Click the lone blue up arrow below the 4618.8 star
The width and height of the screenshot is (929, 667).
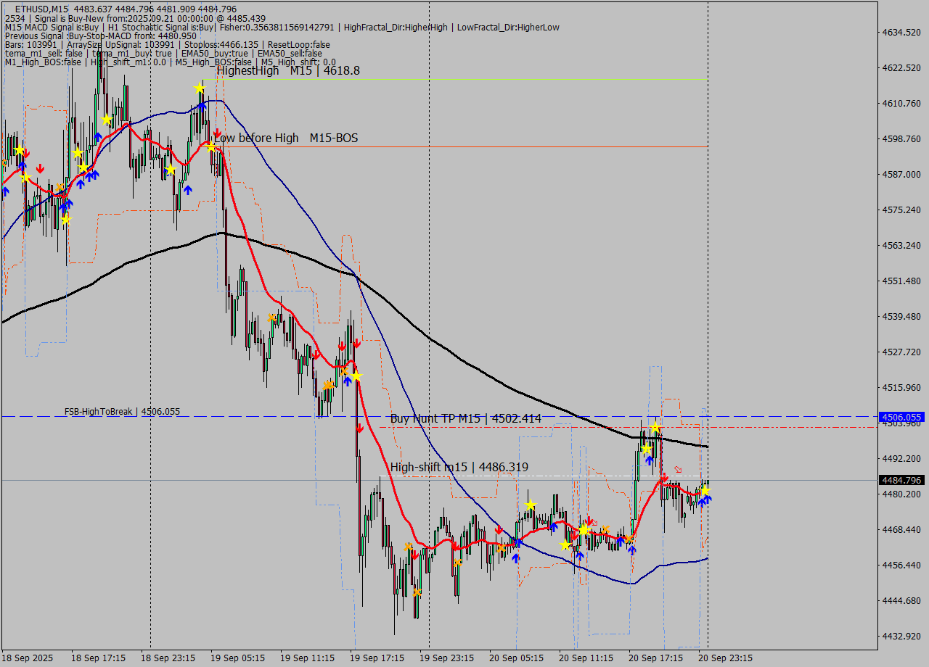pyautogui.click(x=202, y=107)
